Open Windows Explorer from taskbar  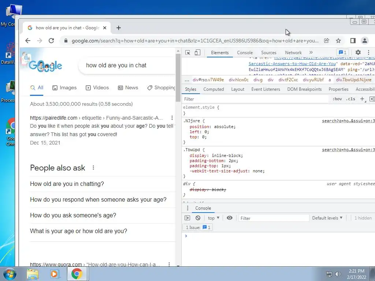[33, 274]
